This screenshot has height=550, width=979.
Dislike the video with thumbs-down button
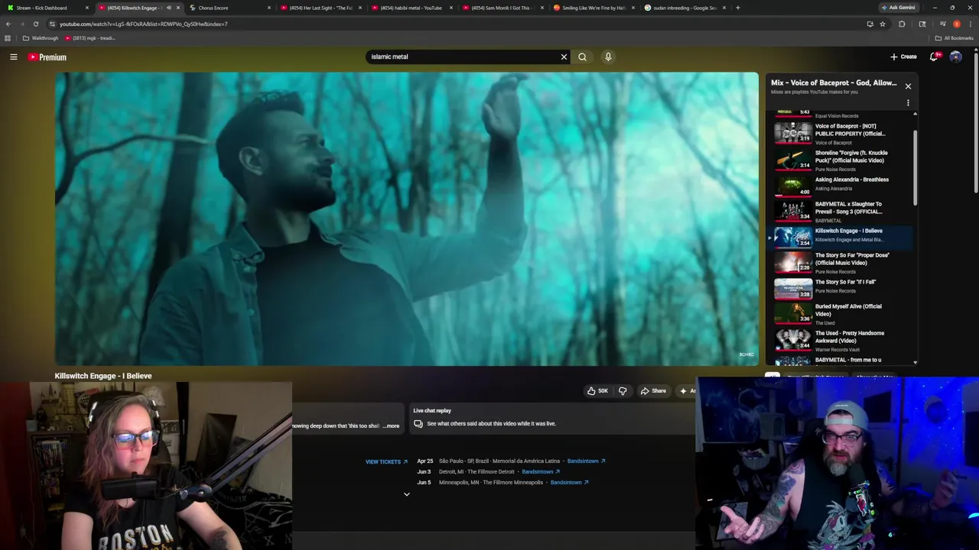tap(623, 391)
